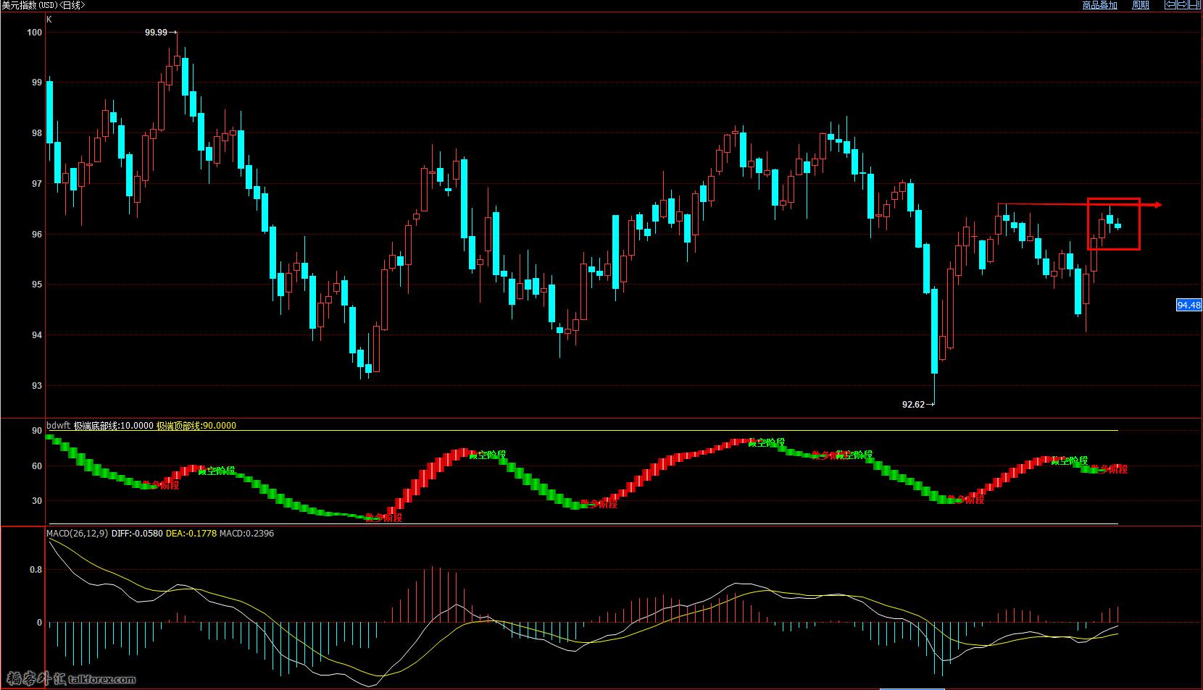The image size is (1203, 690).
Task: Click the 97 price axis label
Action: [x=37, y=184]
